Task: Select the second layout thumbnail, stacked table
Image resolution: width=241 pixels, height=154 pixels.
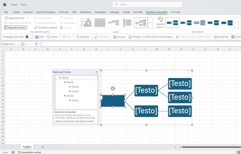Action: tap(100, 23)
